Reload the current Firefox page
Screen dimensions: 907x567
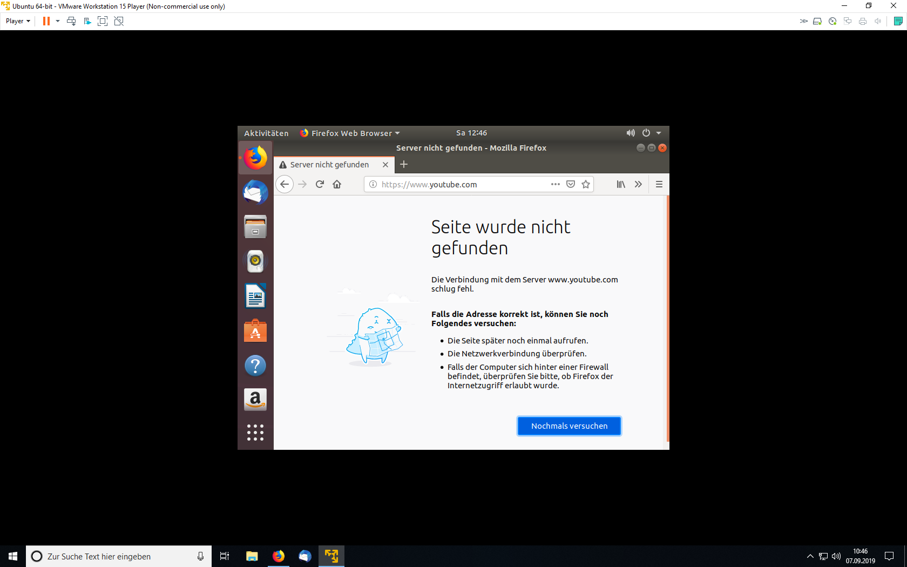click(x=320, y=184)
